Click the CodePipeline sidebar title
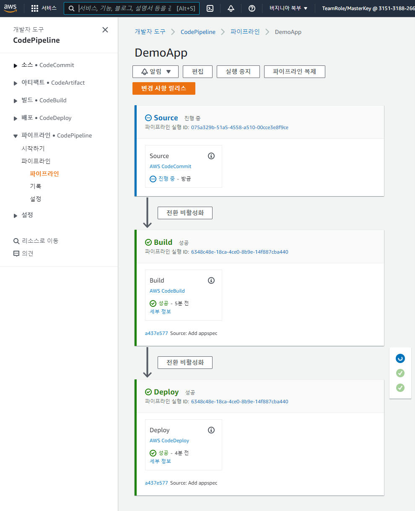The image size is (415, 511). point(36,40)
